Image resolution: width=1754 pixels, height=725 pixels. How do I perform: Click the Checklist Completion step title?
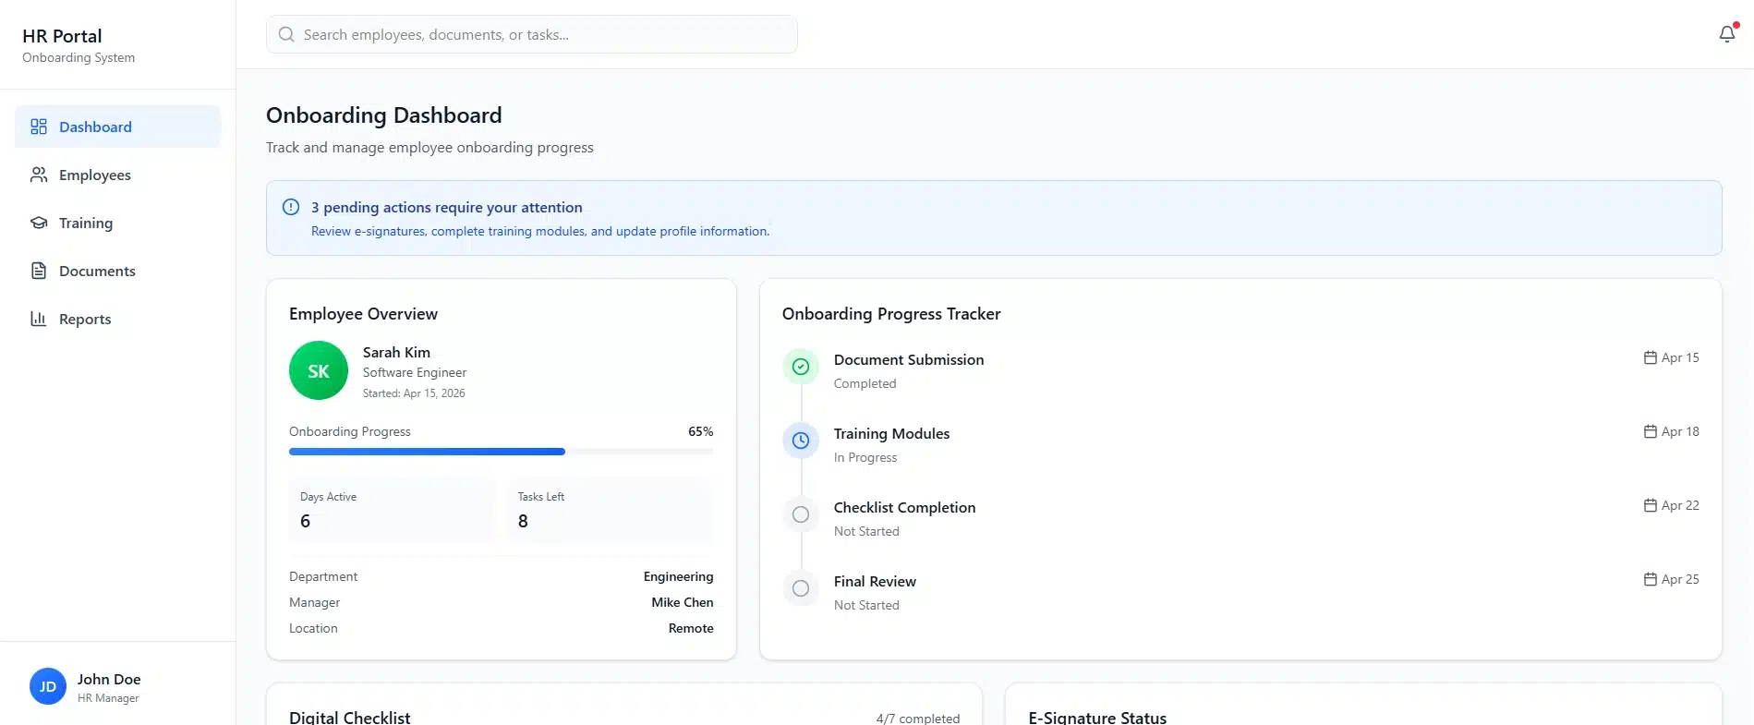pos(904,507)
